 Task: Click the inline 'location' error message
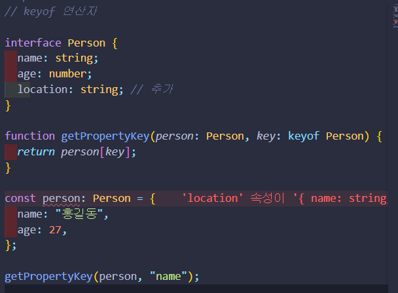coord(285,199)
